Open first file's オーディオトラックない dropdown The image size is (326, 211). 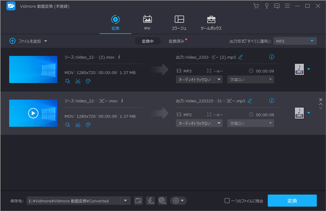pos(199,80)
